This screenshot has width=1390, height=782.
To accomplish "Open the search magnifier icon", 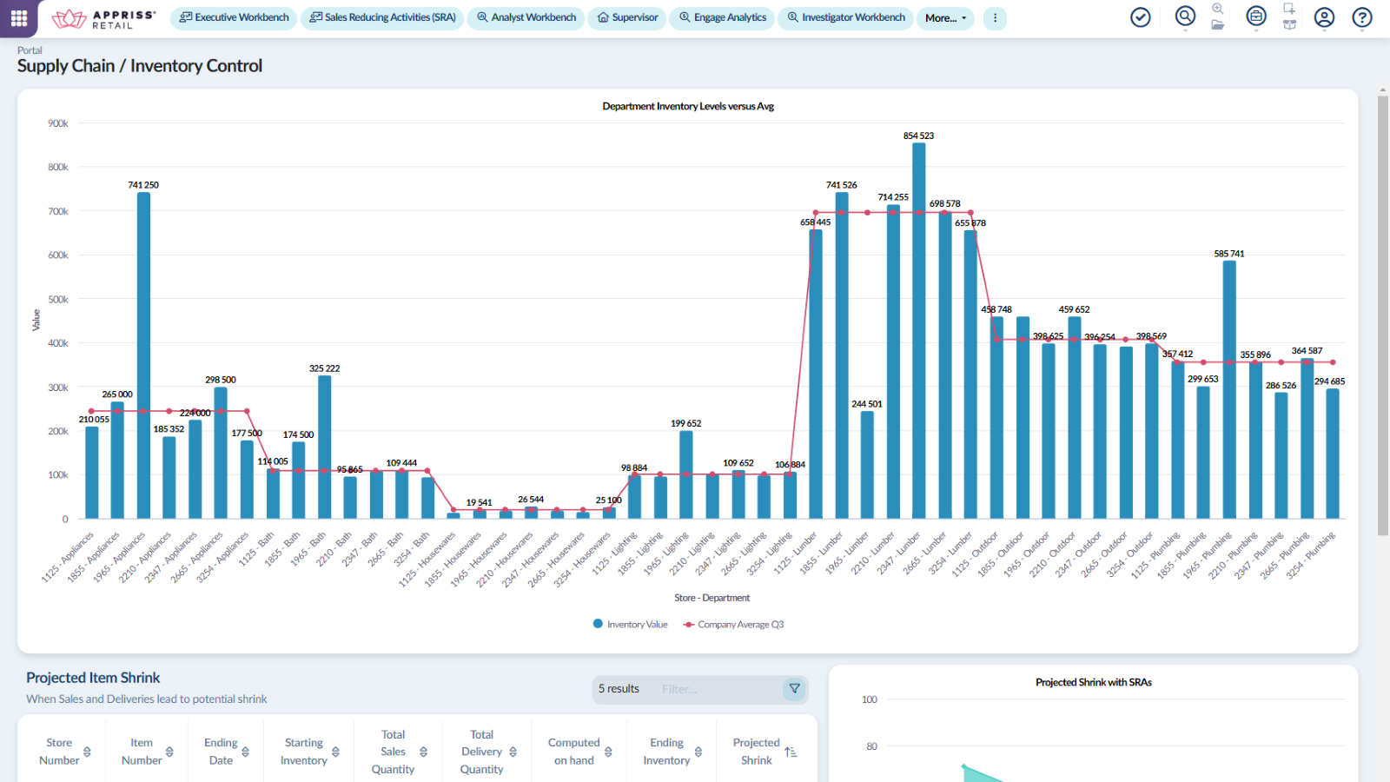I will [1185, 17].
